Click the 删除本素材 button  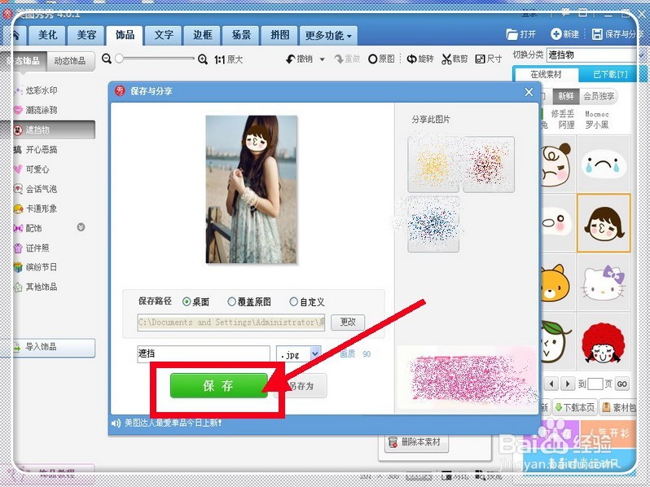[415, 442]
